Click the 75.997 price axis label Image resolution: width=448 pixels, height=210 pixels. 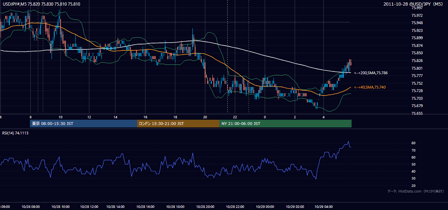[x=417, y=8]
